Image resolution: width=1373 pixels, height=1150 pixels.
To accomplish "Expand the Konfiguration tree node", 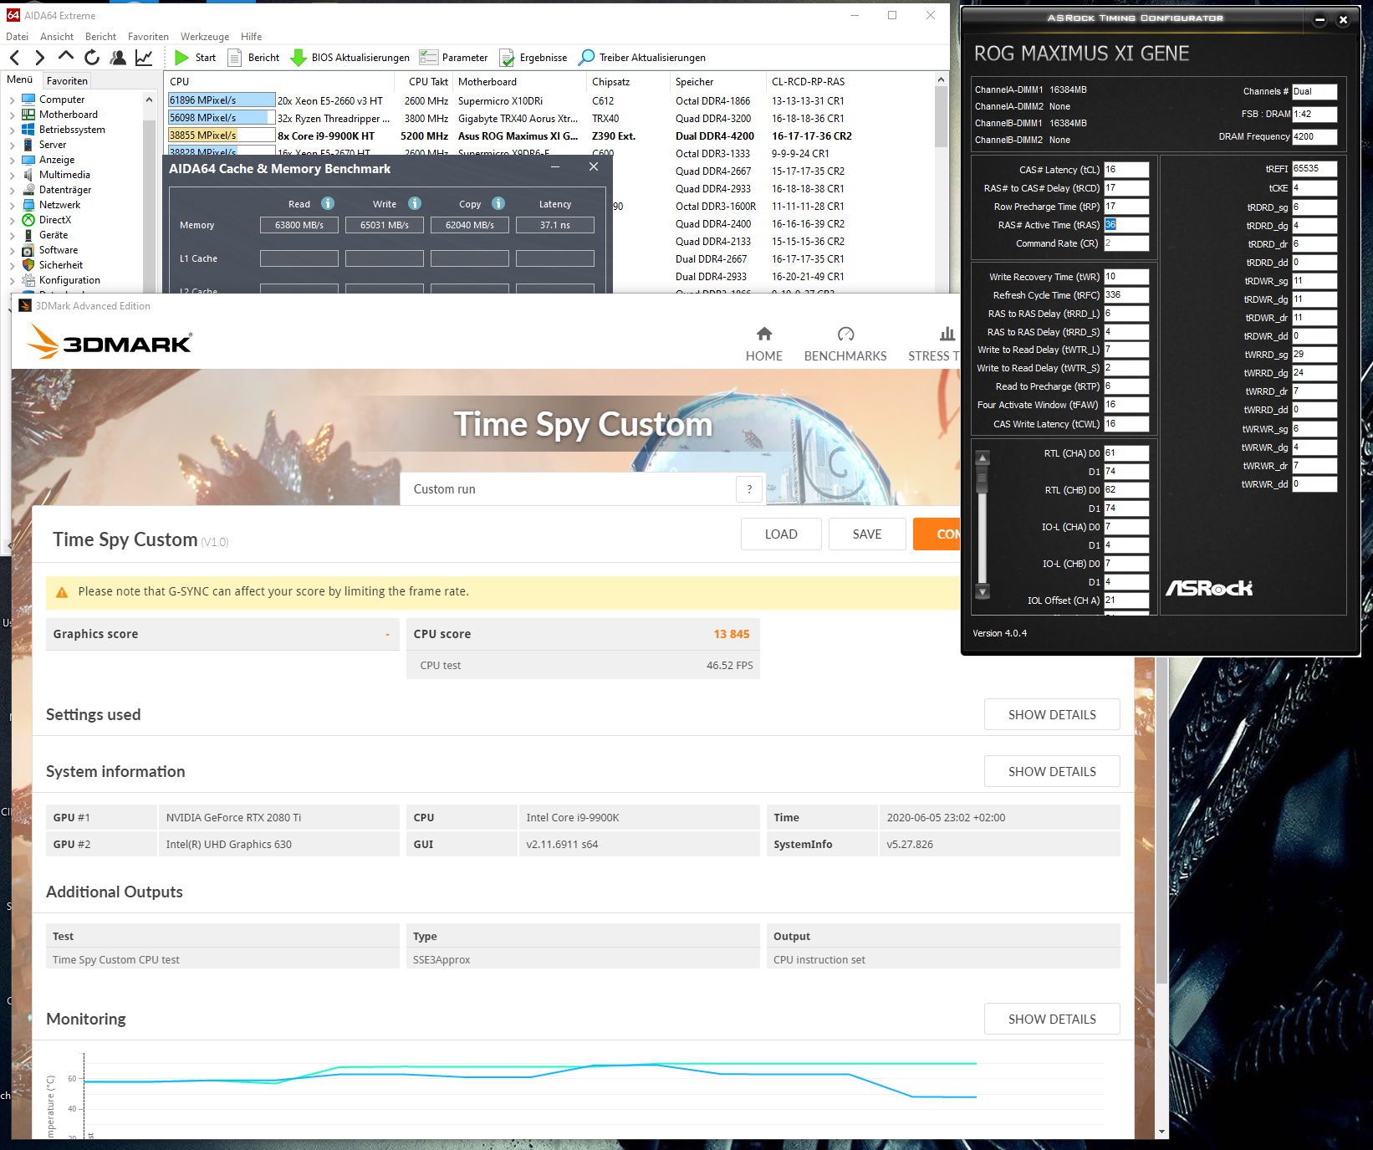I will tap(13, 280).
